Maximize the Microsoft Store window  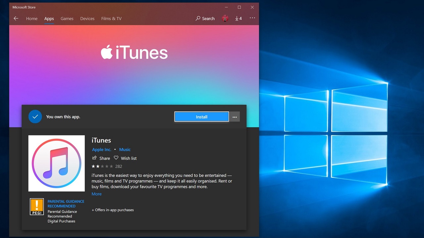coord(239,7)
